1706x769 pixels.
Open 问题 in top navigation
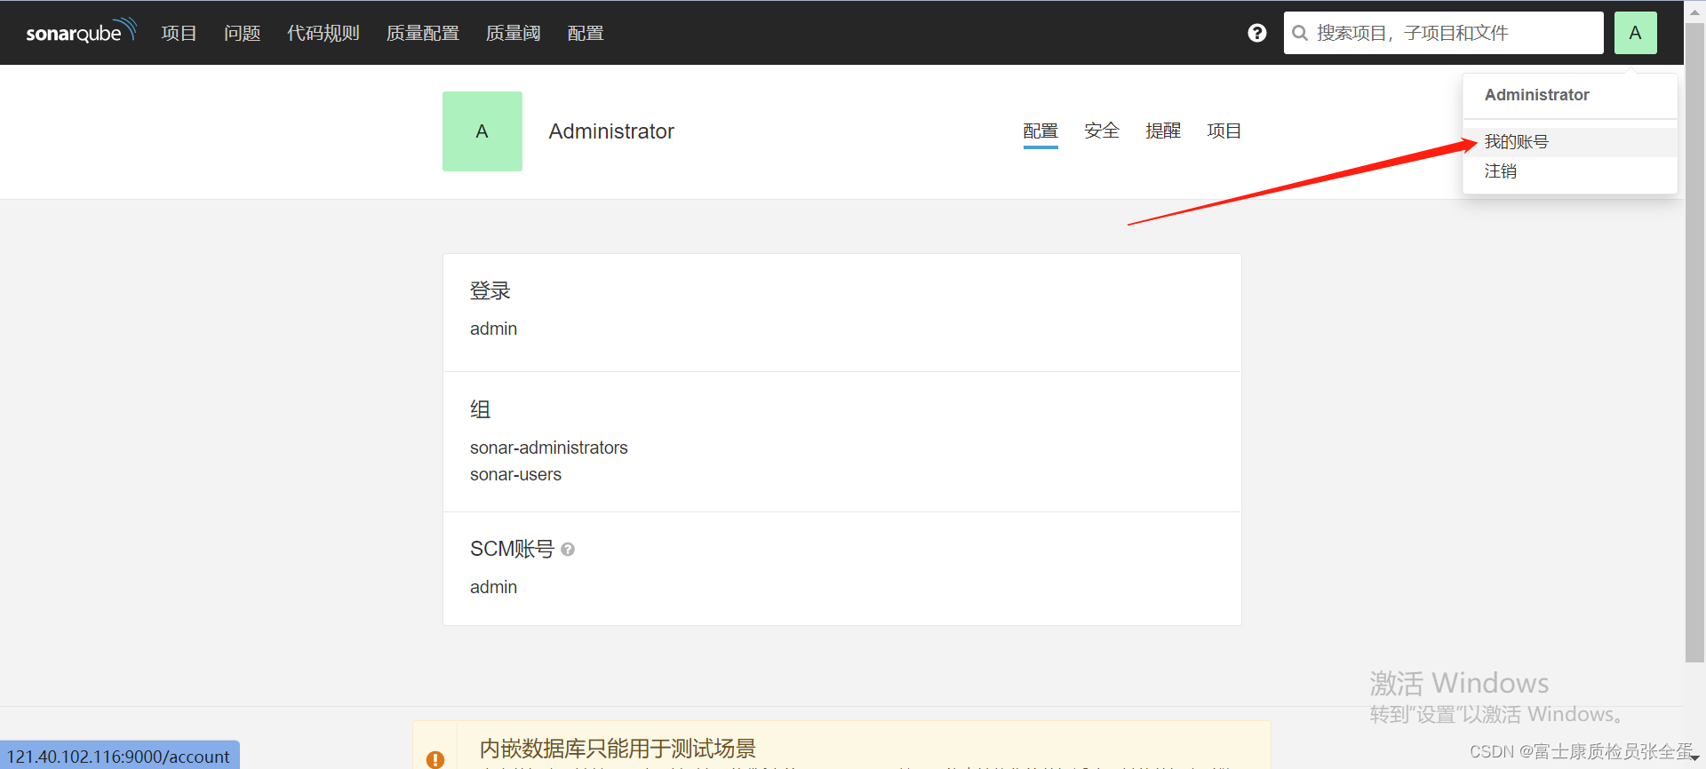click(242, 33)
